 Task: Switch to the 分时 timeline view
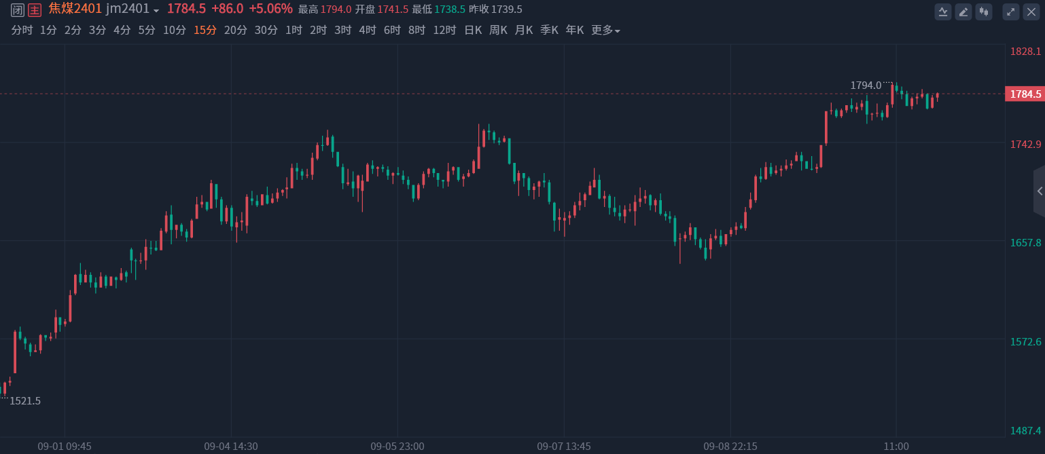pyautogui.click(x=22, y=30)
